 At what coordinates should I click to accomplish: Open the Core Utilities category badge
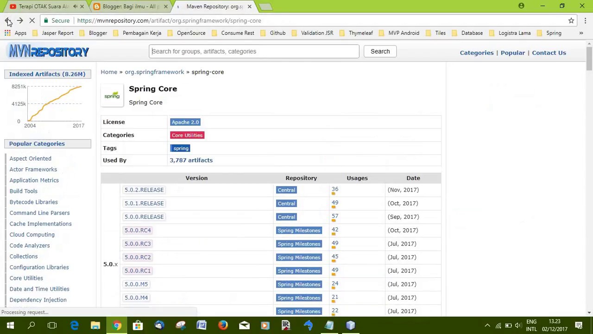[x=187, y=135]
